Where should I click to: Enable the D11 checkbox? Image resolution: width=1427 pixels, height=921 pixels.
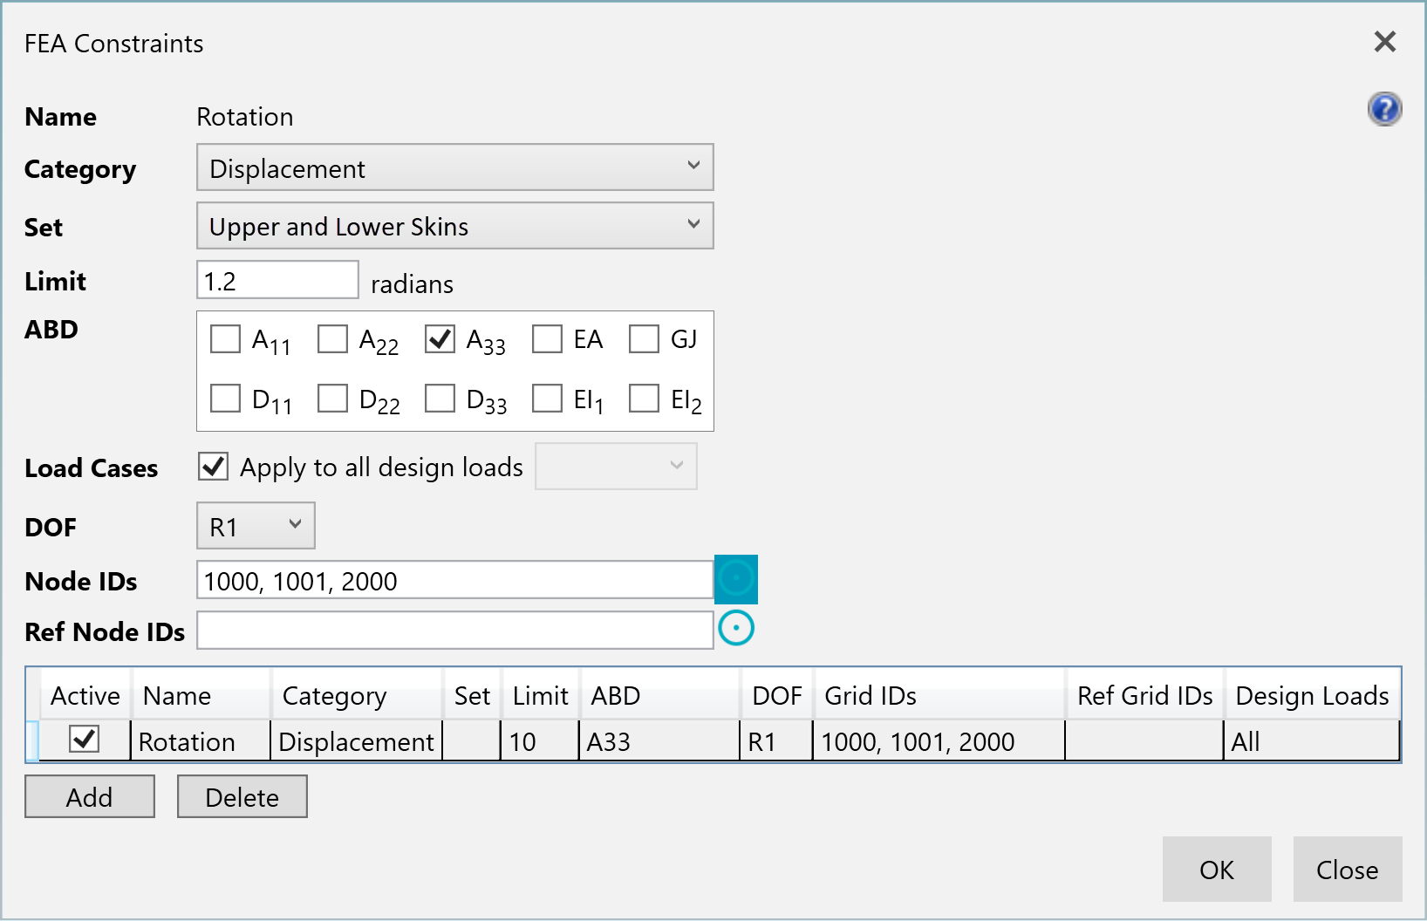pos(225,398)
